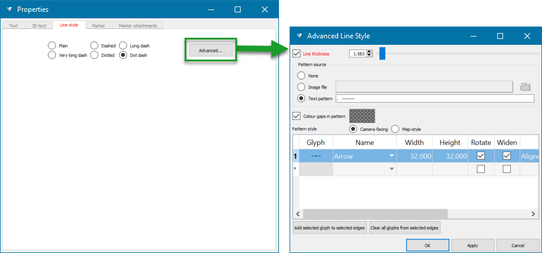Image resolution: width=542 pixels, height=253 pixels.
Task: Open the 3D text tab
Action: click(x=38, y=26)
